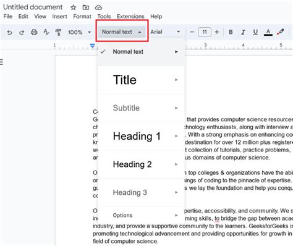Star the Untitled document
Screen dimensions: 293x246
74,7
